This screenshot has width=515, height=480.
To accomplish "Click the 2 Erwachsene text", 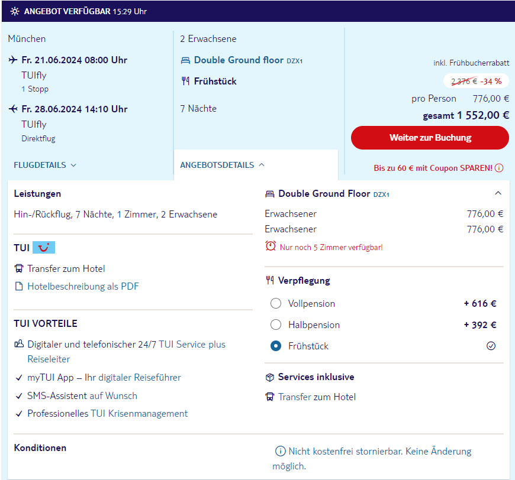I will (208, 38).
